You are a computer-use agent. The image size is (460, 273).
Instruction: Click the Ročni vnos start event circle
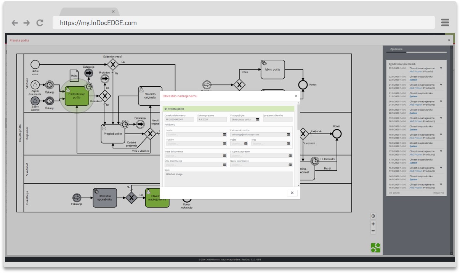(35, 64)
